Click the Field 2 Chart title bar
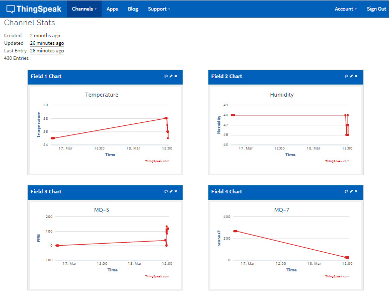The image size is (389, 295). pyautogui.click(x=285, y=77)
